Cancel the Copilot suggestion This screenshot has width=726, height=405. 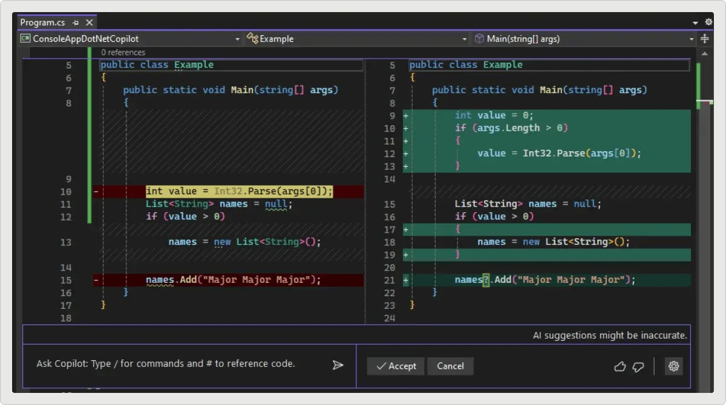click(x=450, y=366)
